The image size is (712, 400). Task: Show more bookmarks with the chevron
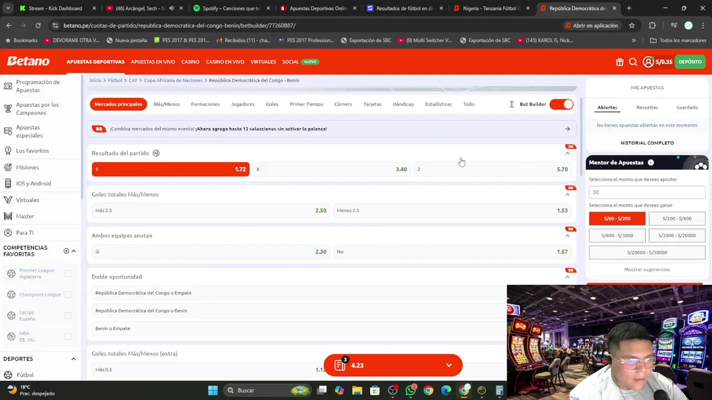(x=634, y=41)
